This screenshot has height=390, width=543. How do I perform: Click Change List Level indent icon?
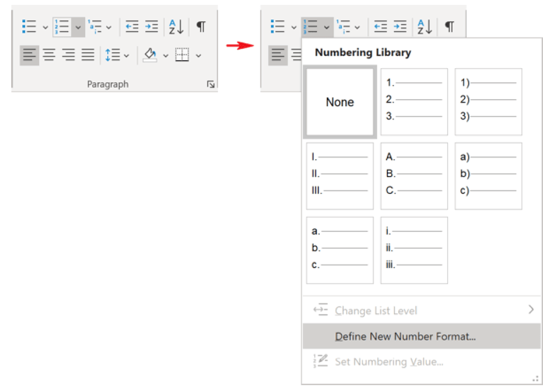[320, 309]
